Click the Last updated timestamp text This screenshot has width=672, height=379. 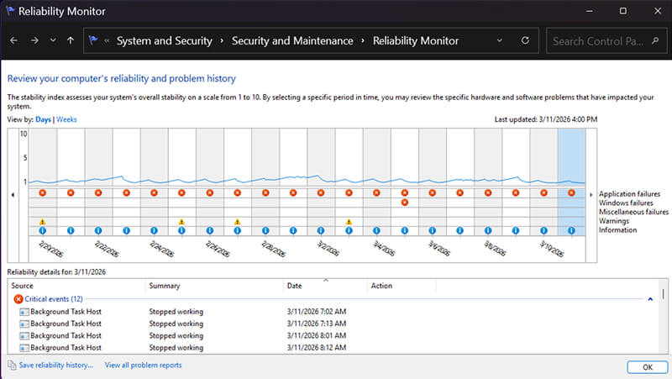tap(545, 119)
